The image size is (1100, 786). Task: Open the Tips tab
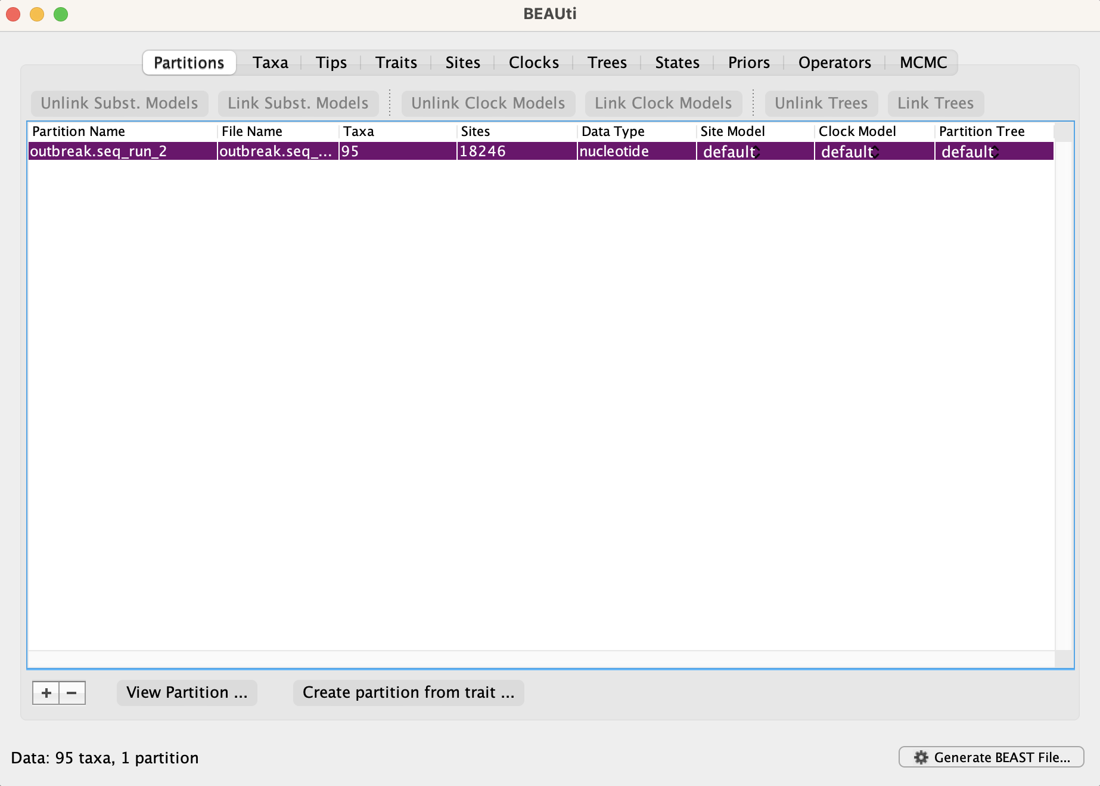click(x=331, y=63)
